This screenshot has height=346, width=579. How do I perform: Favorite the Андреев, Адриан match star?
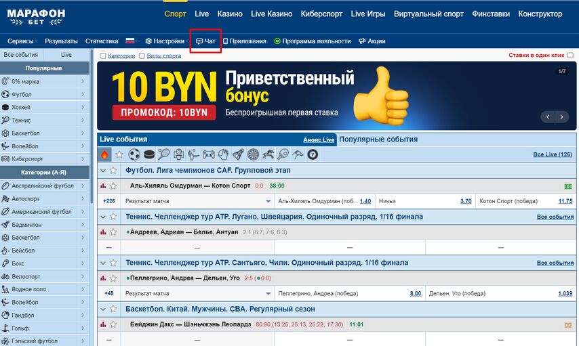[x=113, y=232]
